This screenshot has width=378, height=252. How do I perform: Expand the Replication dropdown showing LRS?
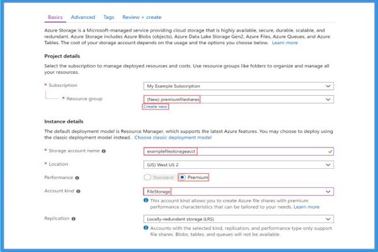pos(238,219)
